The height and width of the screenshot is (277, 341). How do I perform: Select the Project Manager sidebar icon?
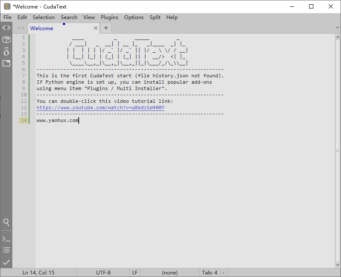click(6, 39)
